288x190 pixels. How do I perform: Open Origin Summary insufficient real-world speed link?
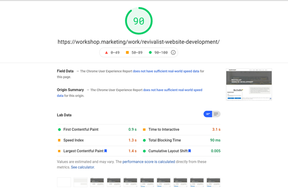click(173, 90)
